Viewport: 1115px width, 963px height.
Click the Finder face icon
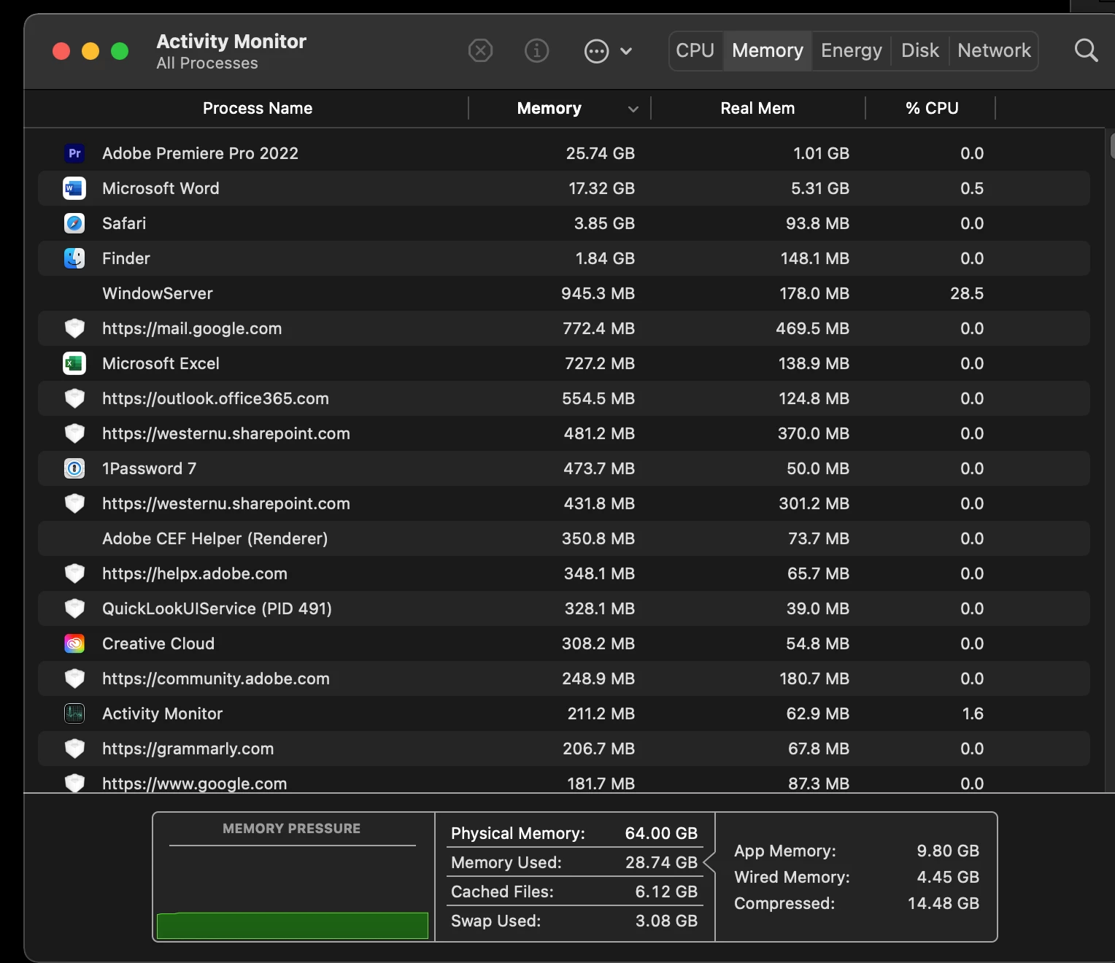point(74,258)
